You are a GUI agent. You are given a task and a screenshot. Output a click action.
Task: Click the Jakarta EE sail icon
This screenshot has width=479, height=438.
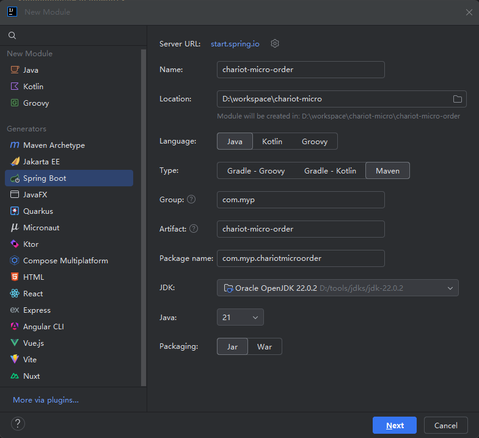point(15,161)
